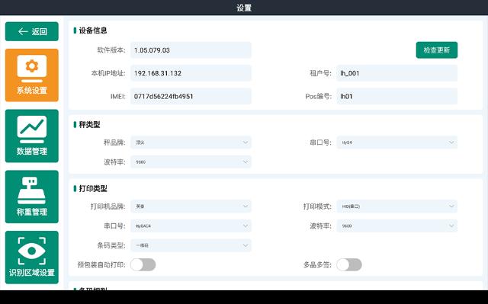Image resolution: width=488 pixels, height=304 pixels.
Task: Click the 本机IP地址: label
Action: (x=108, y=73)
